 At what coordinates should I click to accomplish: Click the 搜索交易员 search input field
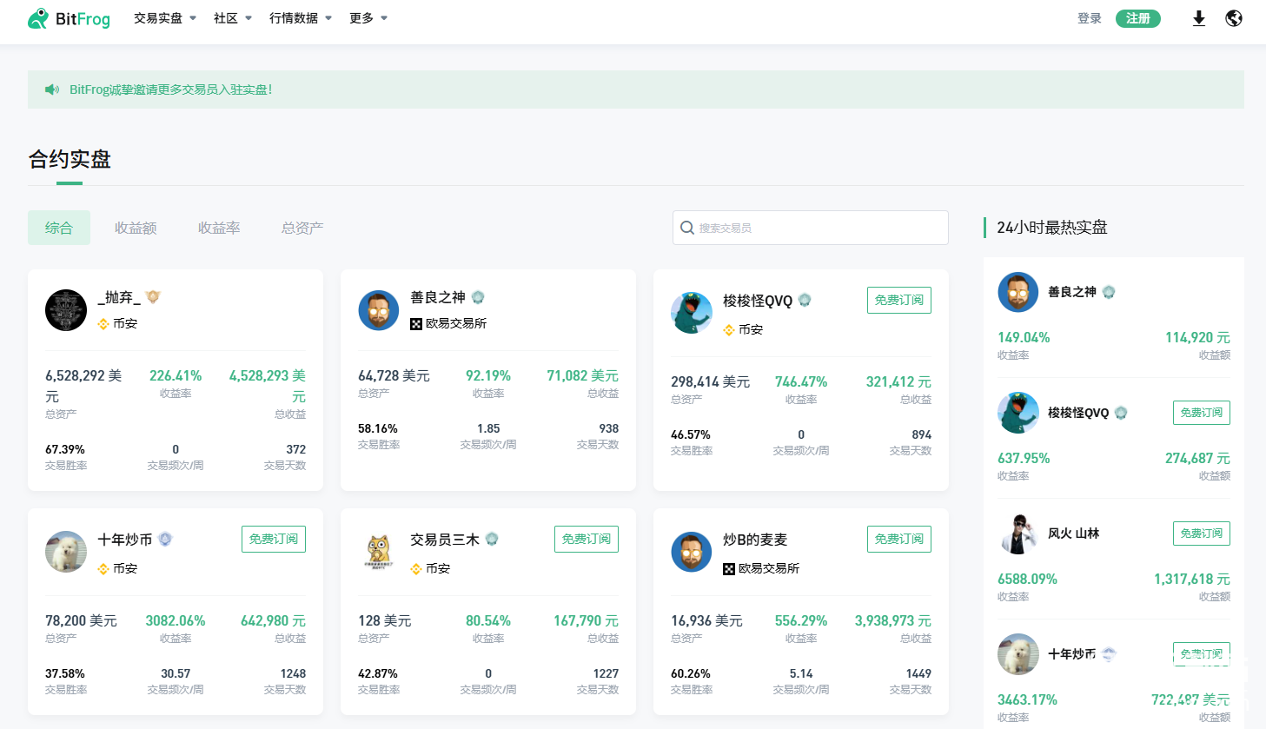pos(808,227)
